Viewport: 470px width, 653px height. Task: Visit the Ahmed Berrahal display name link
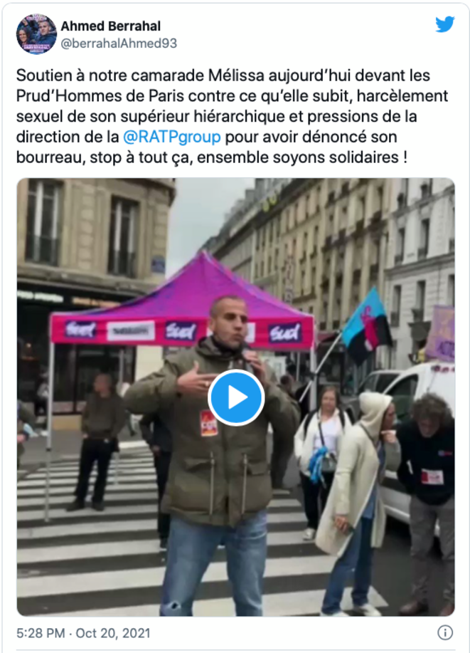point(111,26)
